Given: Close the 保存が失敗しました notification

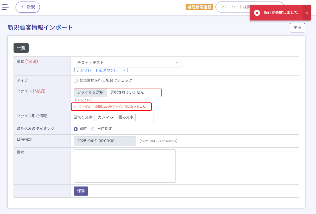Looking at the screenshot, I should [x=307, y=13].
